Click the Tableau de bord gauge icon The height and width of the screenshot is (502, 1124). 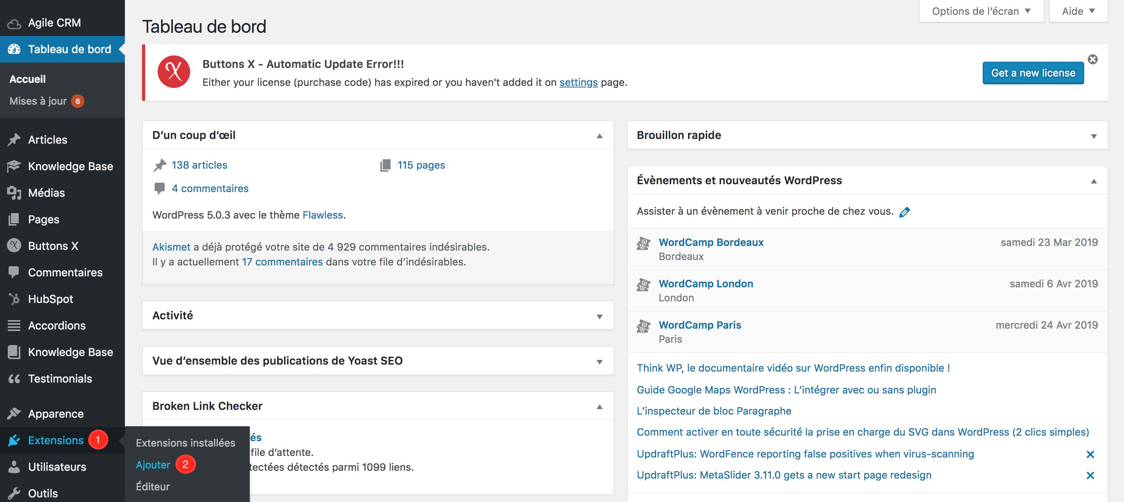14,49
